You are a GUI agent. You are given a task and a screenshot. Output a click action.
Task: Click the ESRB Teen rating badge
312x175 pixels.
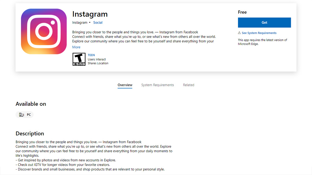[x=79, y=59]
